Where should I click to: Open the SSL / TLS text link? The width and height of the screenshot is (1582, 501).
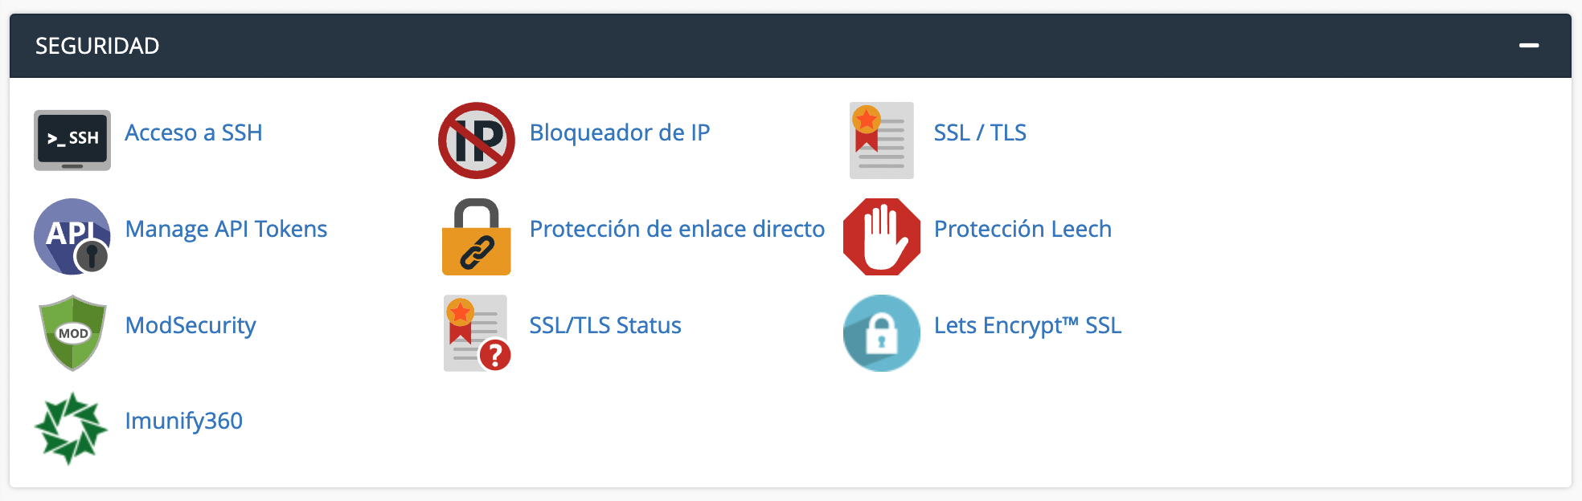tap(980, 132)
